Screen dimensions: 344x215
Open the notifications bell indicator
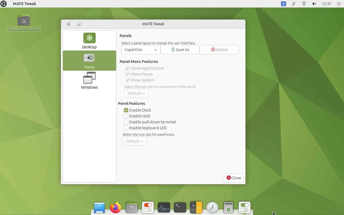click(304, 4)
